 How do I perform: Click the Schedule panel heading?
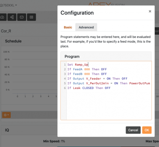13,41
